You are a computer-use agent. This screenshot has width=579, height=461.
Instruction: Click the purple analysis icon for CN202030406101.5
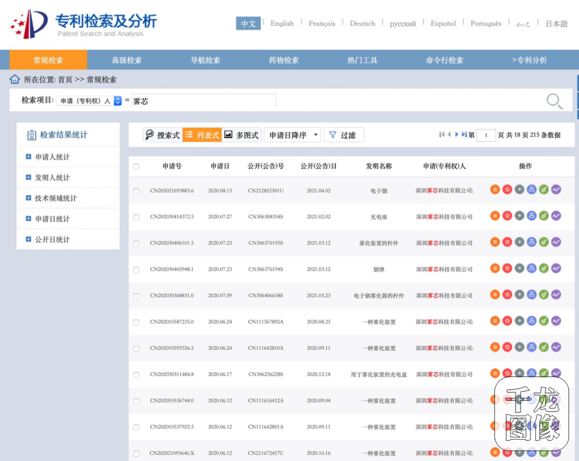(557, 242)
